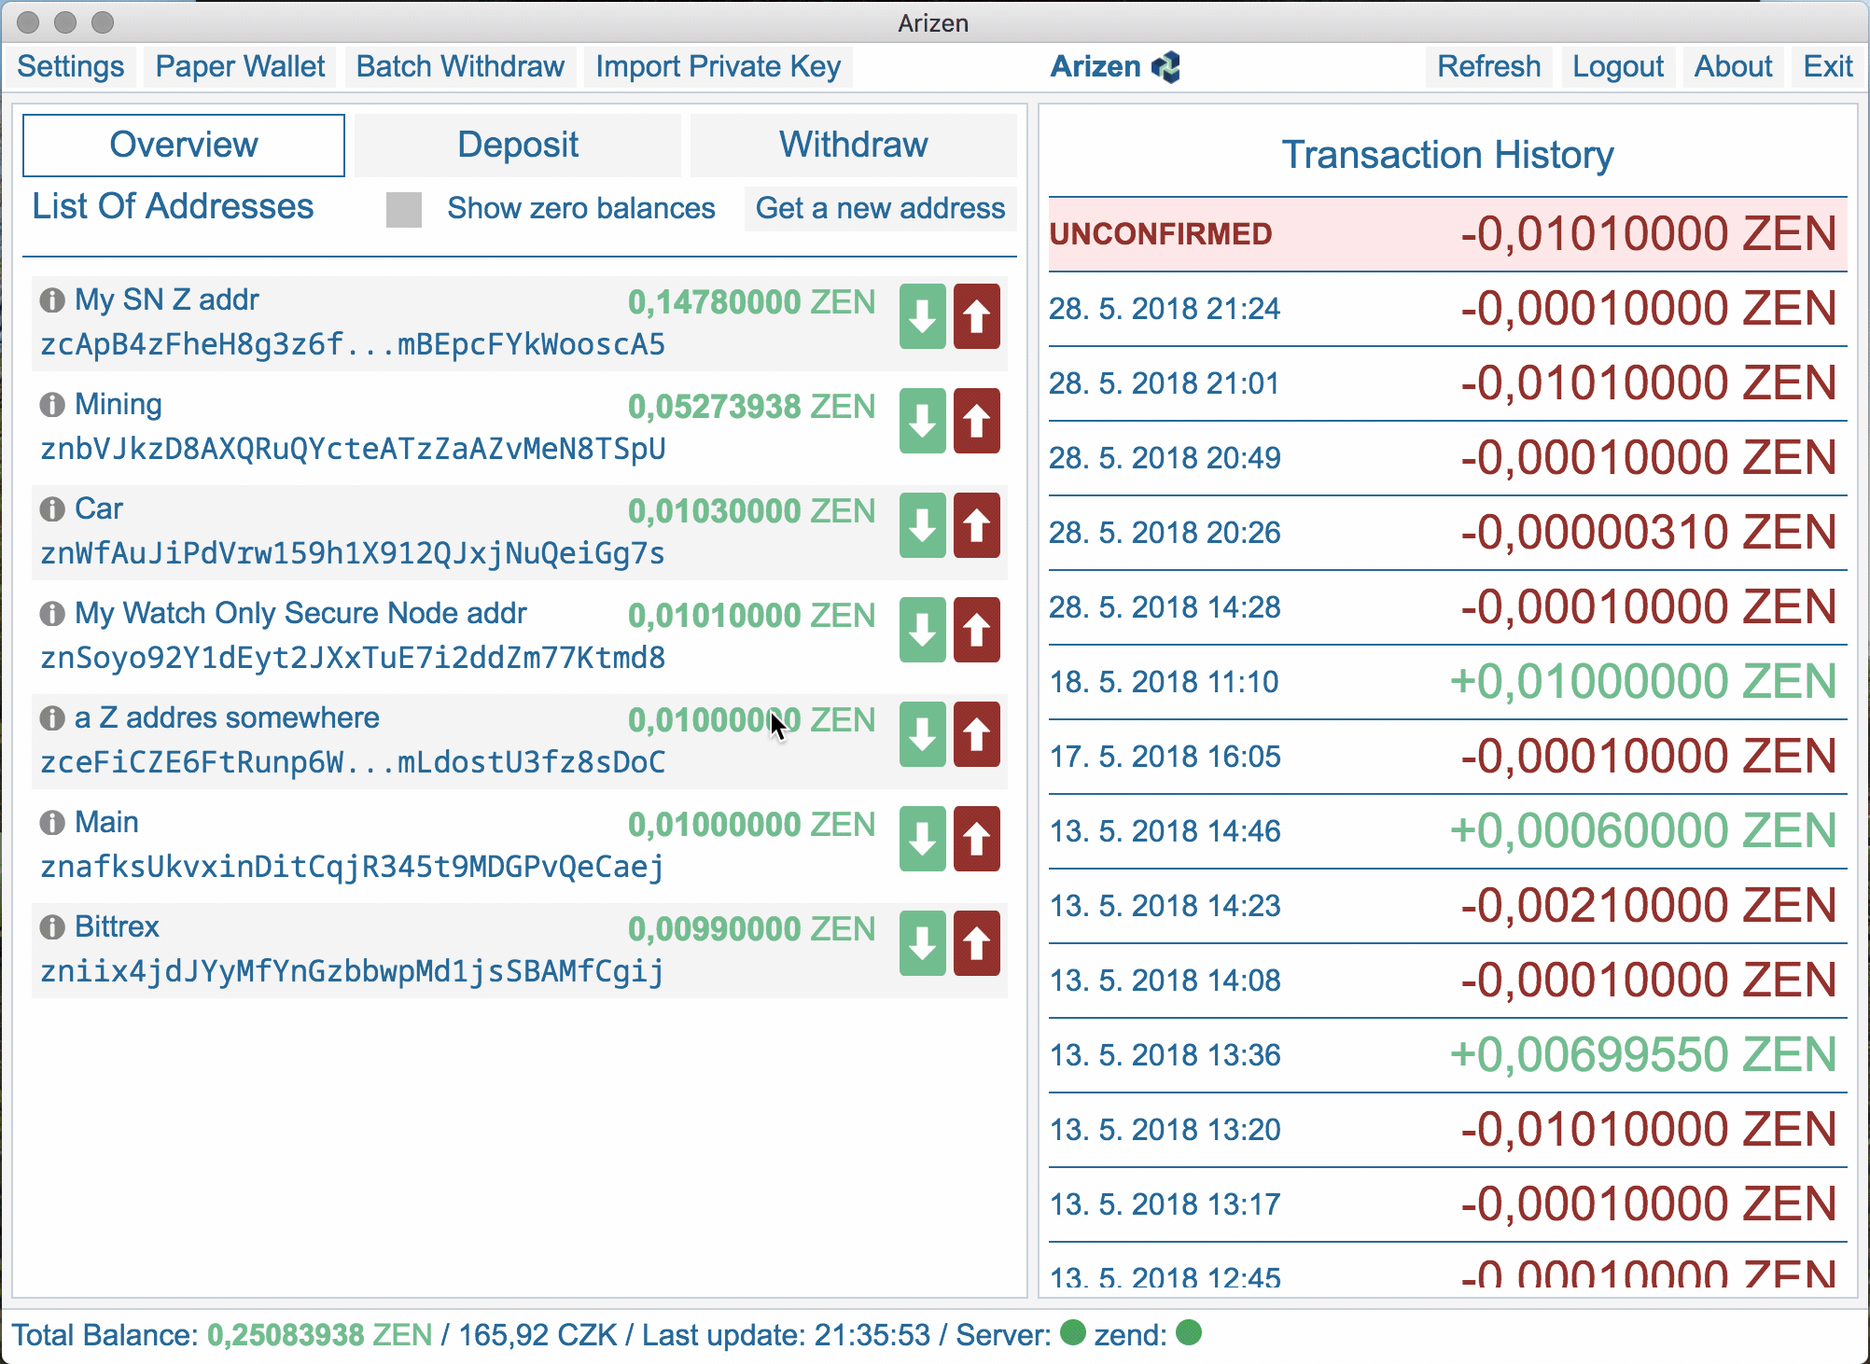Switch to the Withdraw tab
The height and width of the screenshot is (1364, 1870).
853,145
